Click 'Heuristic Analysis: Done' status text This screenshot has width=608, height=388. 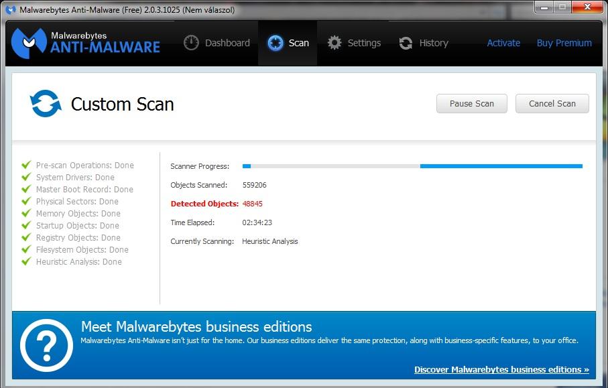[78, 261]
